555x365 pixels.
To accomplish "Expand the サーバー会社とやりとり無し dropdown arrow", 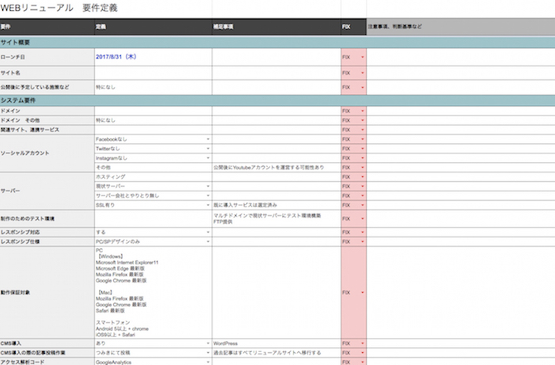I will [208, 196].
